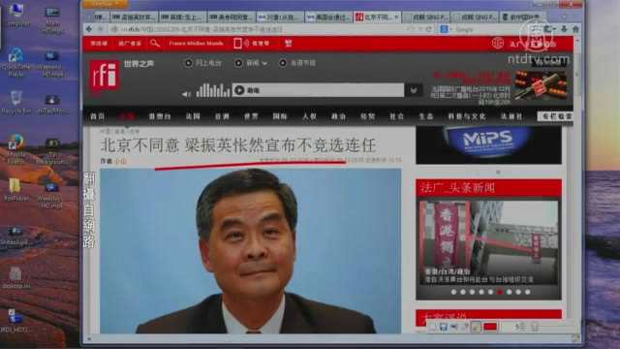
Task: Open the 法国 navigation item
Action: pos(193,116)
